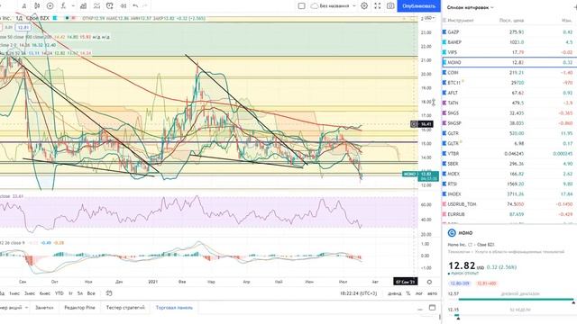Open the Notes tab
The image size is (577, 324).
(44, 308)
